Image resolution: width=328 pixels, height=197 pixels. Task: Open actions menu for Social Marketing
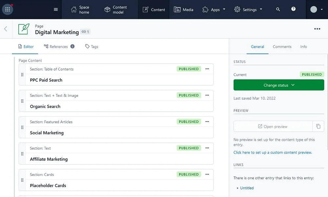[x=207, y=121]
